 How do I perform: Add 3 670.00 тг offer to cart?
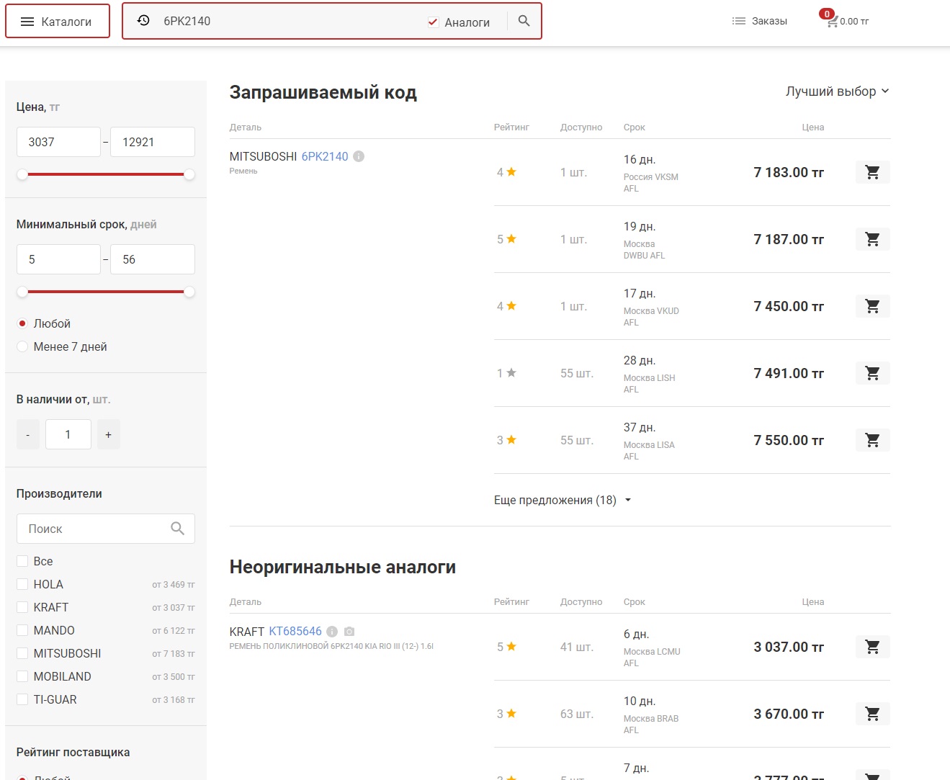pos(873,714)
